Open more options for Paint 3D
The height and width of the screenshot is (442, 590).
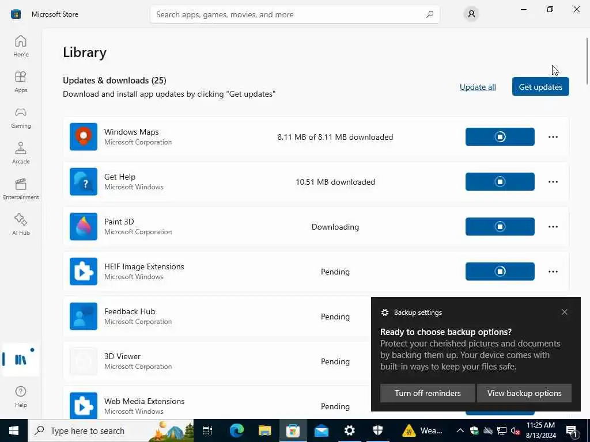tap(553, 227)
